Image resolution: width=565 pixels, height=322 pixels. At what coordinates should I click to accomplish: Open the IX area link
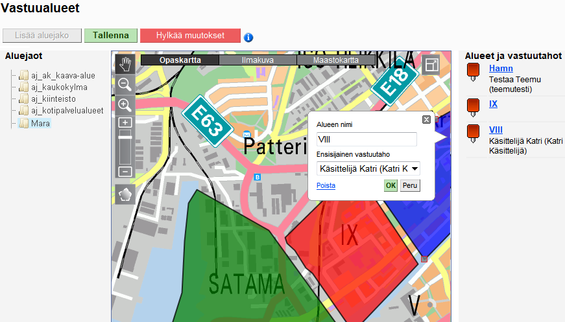tap(493, 104)
